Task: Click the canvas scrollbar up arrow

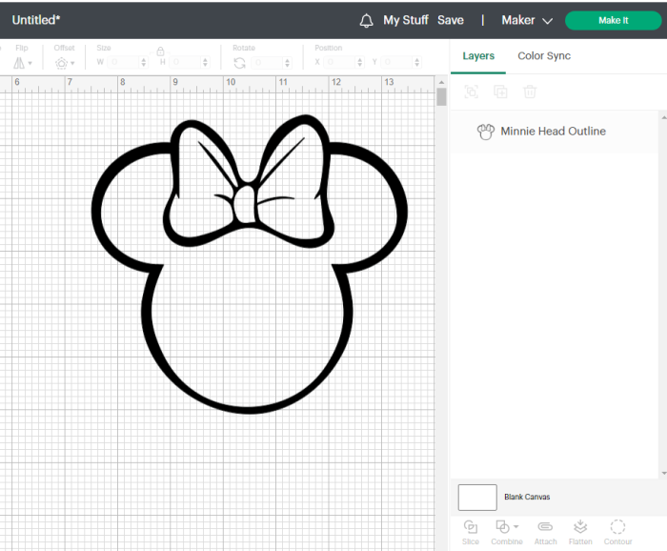Action: point(441,82)
